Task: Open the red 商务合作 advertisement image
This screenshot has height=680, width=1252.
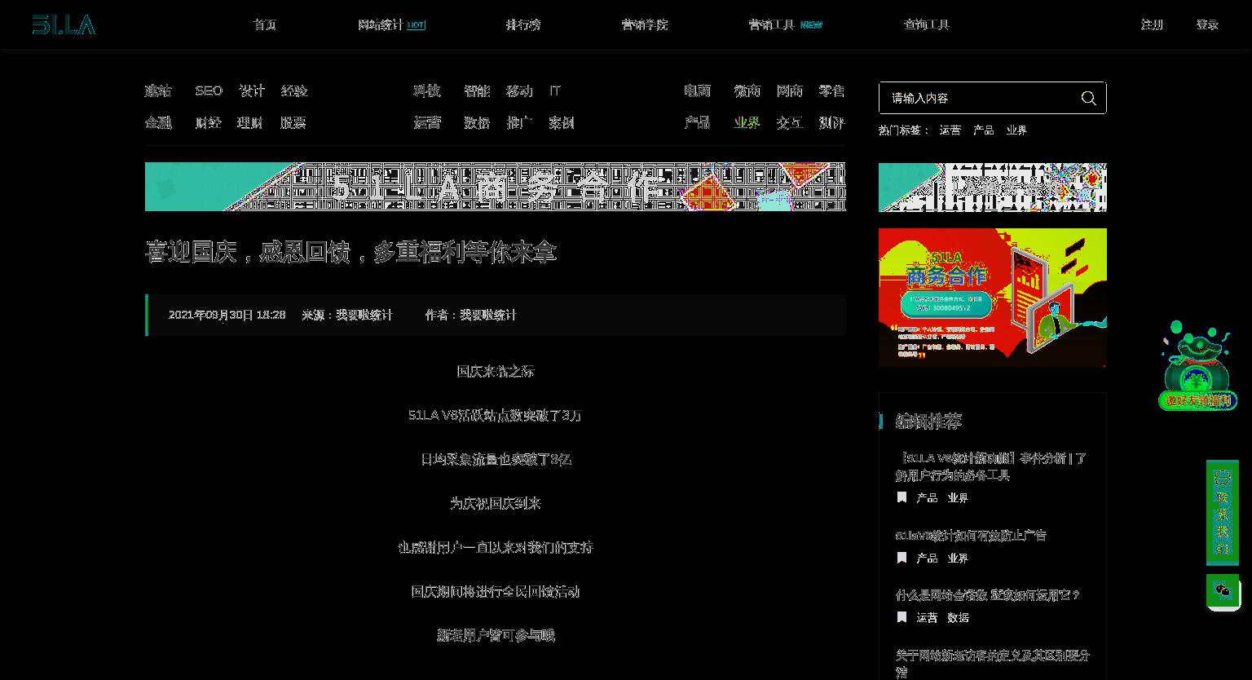Action: [x=993, y=298]
